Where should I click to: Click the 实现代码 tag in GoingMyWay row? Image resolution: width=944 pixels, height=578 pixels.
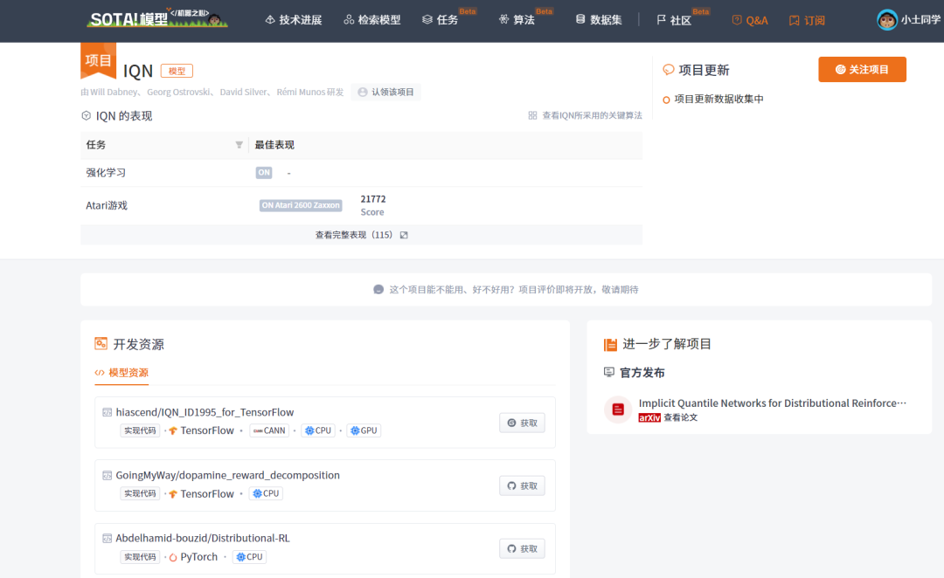tap(140, 494)
